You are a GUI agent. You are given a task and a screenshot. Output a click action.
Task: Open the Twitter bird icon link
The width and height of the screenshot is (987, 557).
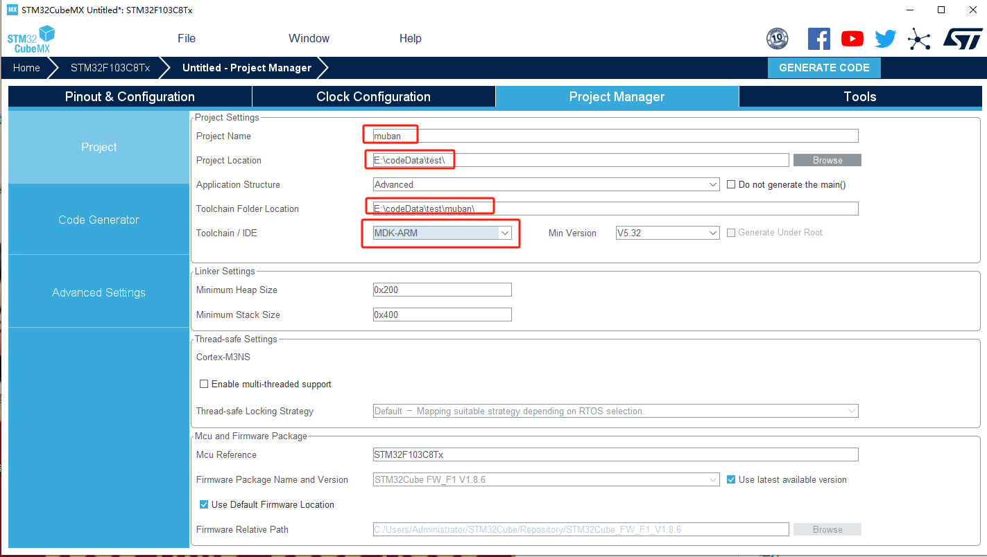click(885, 39)
